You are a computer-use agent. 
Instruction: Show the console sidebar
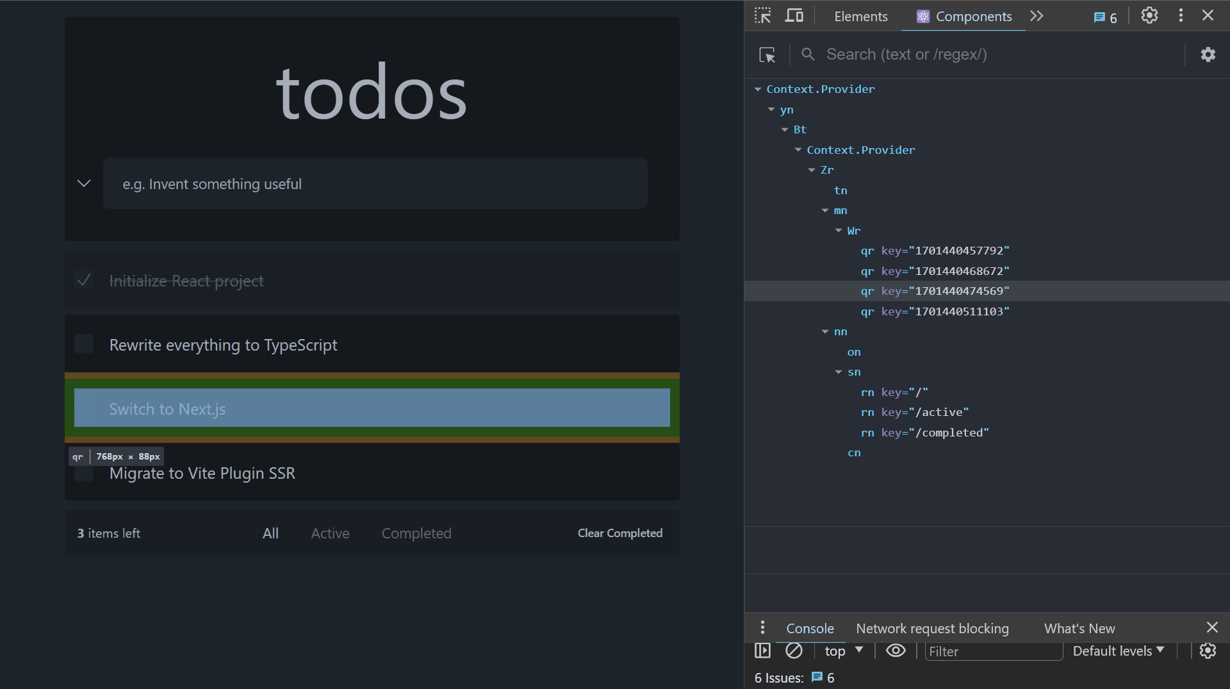coord(762,651)
